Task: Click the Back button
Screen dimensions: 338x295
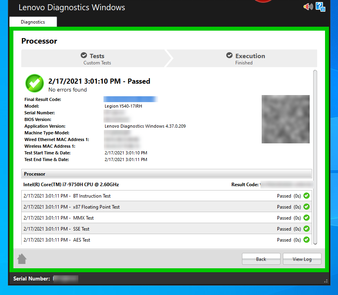Action: click(261, 259)
